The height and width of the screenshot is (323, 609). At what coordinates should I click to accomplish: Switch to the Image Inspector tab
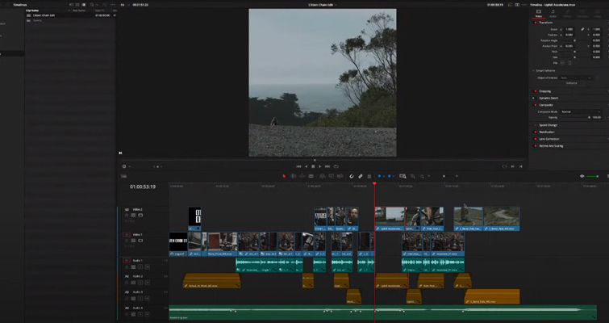[598, 14]
